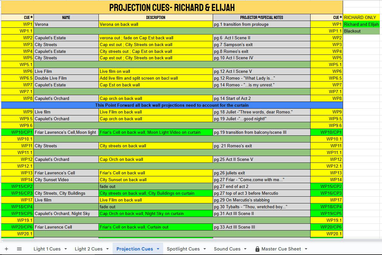Open the Spotlight Cues tab
The image size is (382, 255).
[183, 249]
